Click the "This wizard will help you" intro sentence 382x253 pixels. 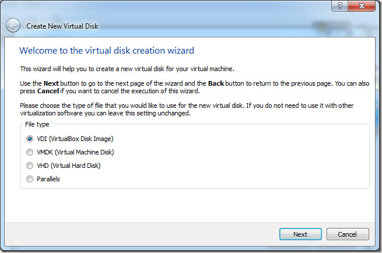click(127, 69)
